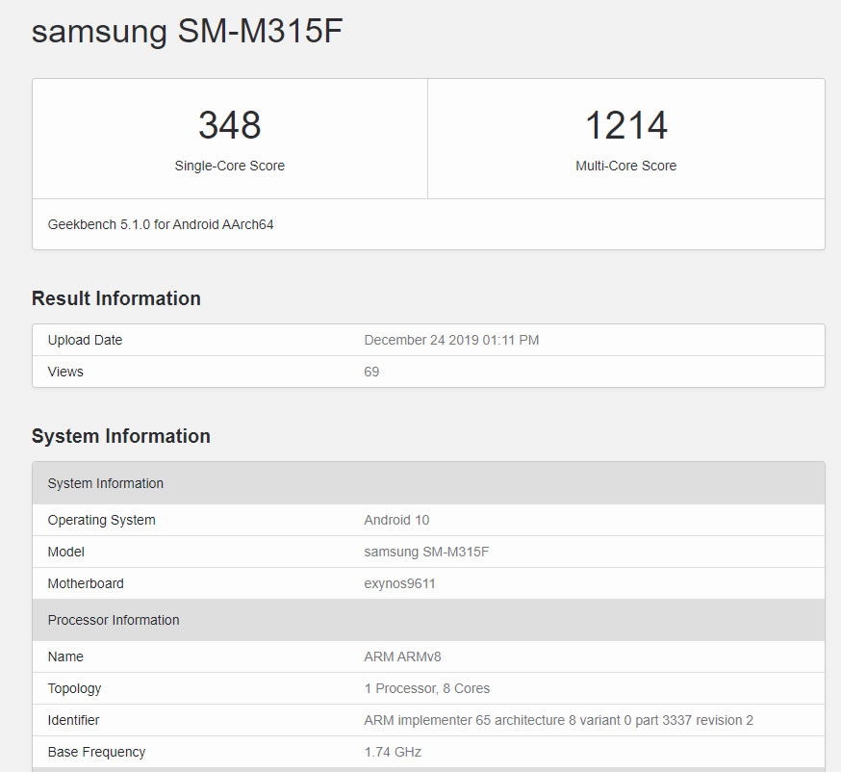The height and width of the screenshot is (772, 841).
Task: Click the Name row label
Action: pos(65,656)
